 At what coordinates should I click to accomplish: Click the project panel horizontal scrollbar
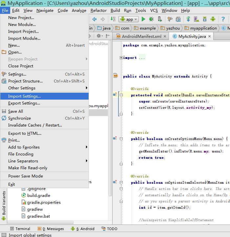[40, 223]
